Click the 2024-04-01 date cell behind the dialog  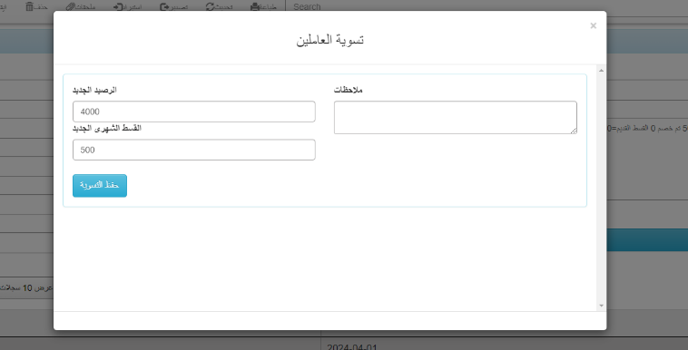[x=352, y=347]
